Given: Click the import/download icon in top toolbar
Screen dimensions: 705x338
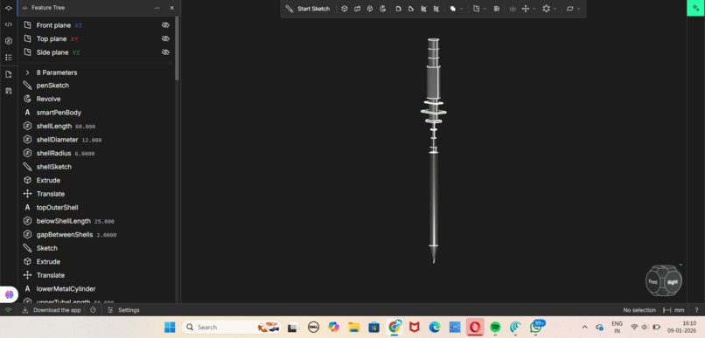Looking at the screenshot, I should click(513, 9).
